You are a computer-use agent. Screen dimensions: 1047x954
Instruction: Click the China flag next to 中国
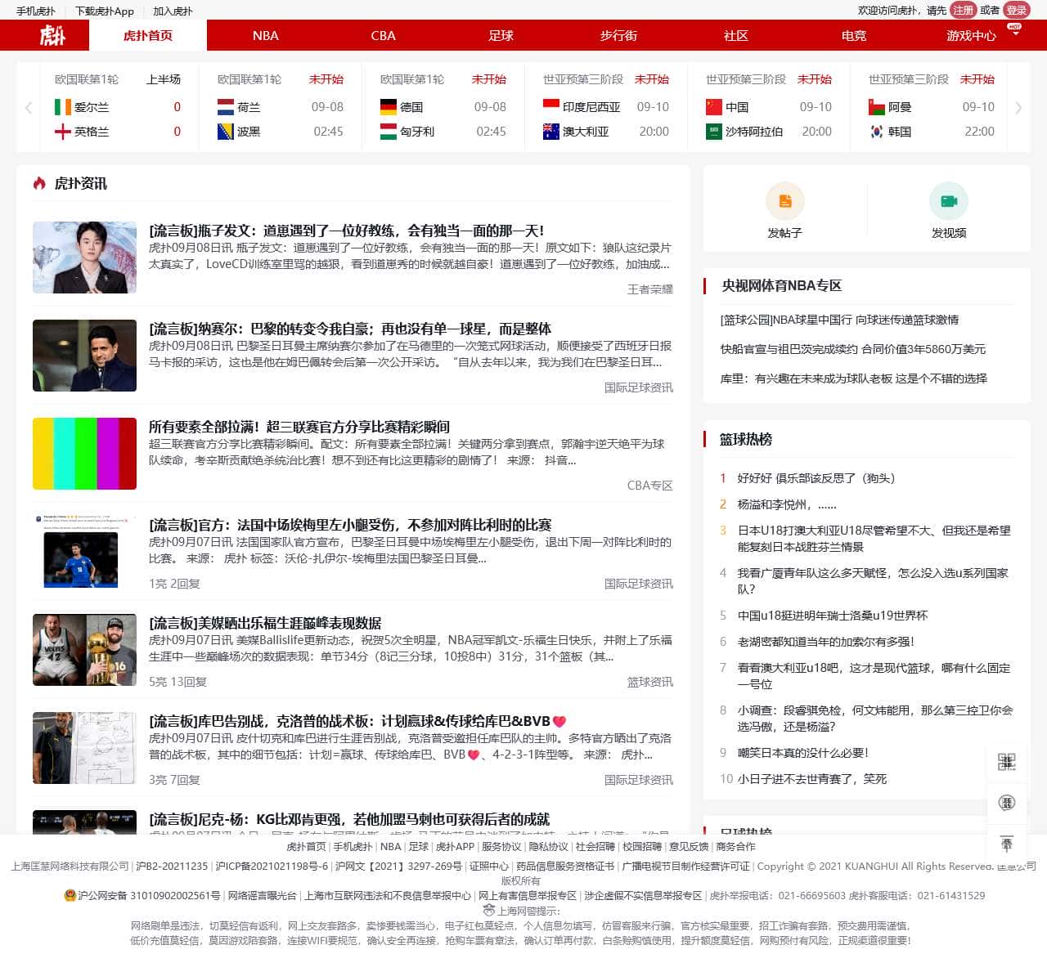tap(713, 107)
